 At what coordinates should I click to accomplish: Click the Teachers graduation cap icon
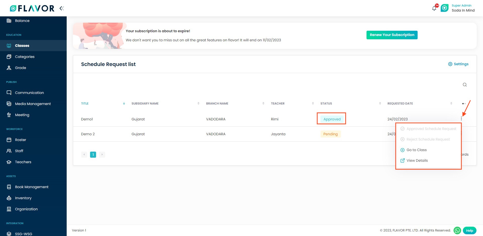click(9, 162)
